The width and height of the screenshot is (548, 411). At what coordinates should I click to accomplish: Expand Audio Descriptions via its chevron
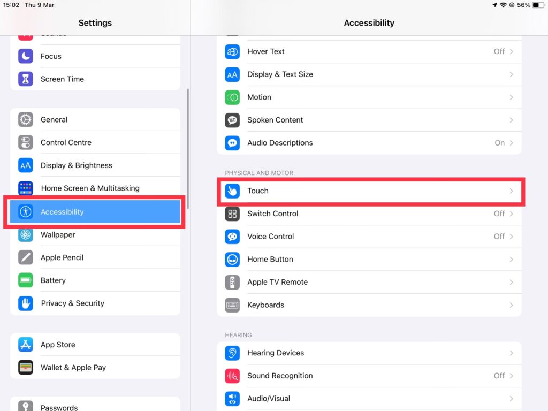pyautogui.click(x=511, y=143)
